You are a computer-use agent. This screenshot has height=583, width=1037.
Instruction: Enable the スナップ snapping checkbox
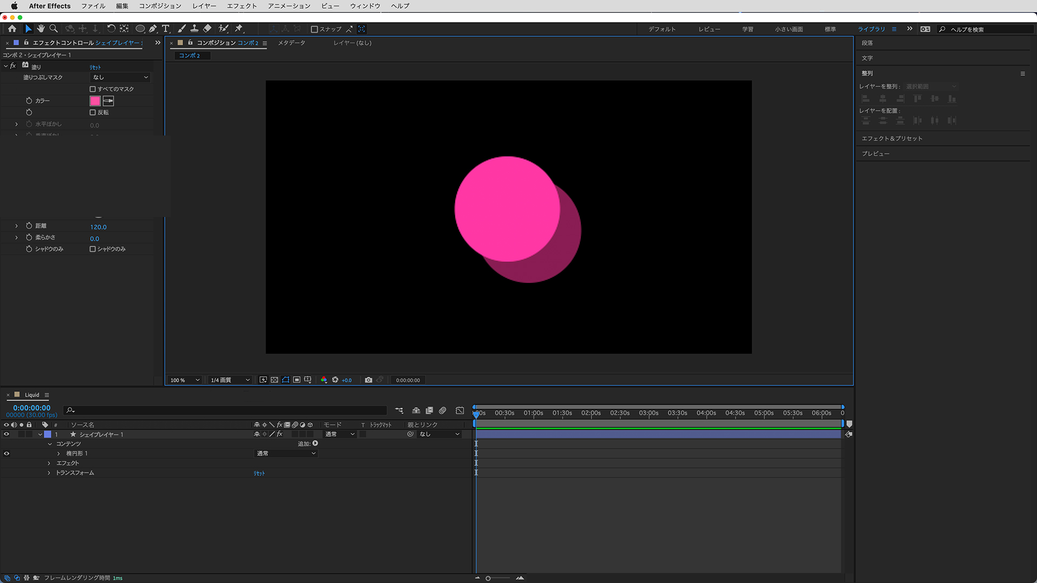click(314, 29)
